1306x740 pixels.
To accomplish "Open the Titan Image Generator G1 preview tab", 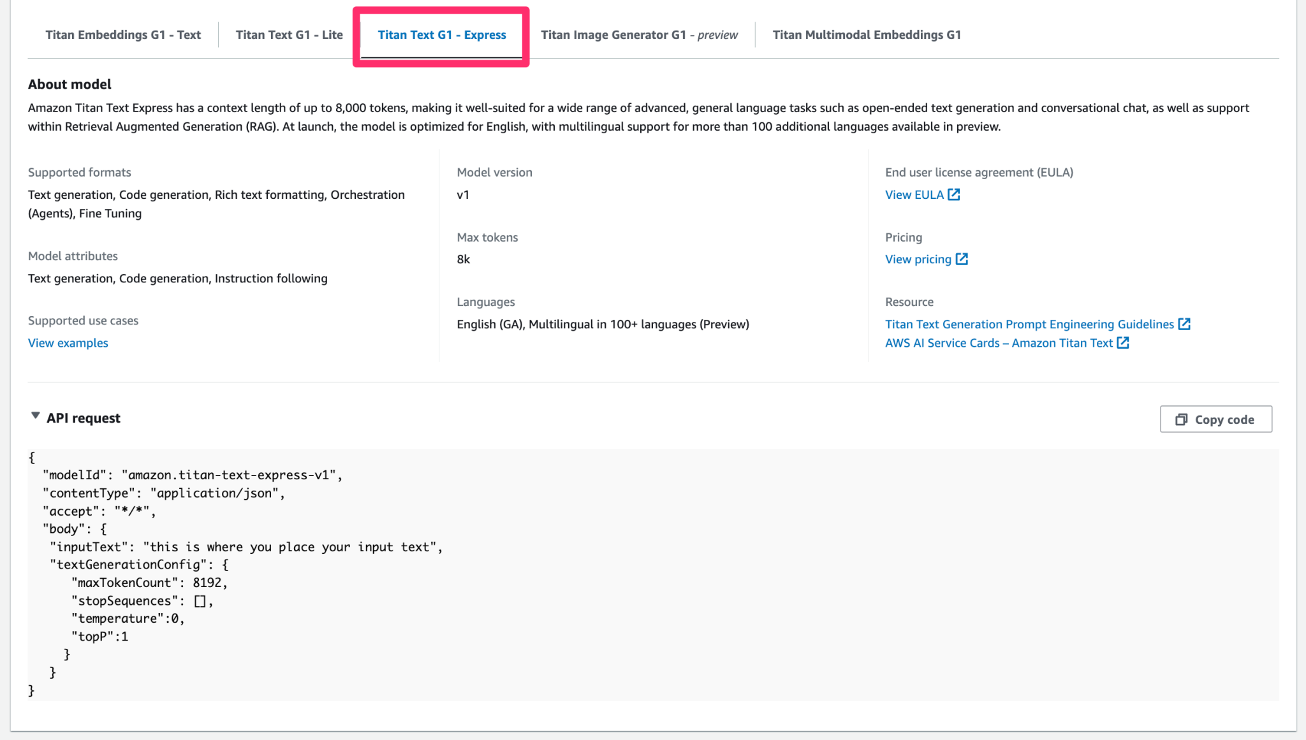I will pyautogui.click(x=638, y=34).
